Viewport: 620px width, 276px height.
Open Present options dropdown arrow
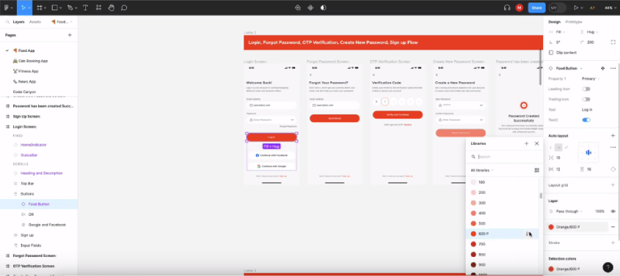click(582, 7)
